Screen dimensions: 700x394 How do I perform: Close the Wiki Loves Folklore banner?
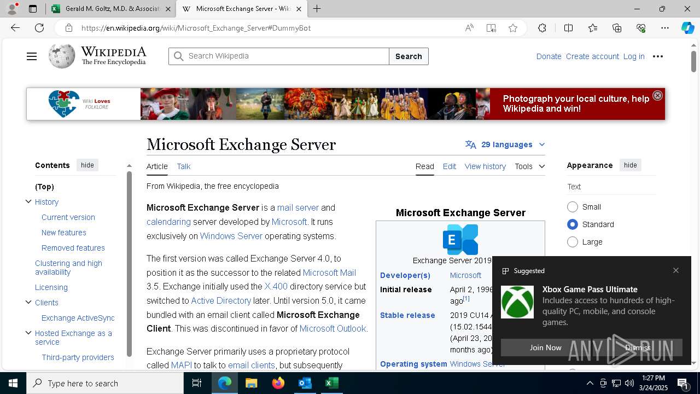pos(657,95)
